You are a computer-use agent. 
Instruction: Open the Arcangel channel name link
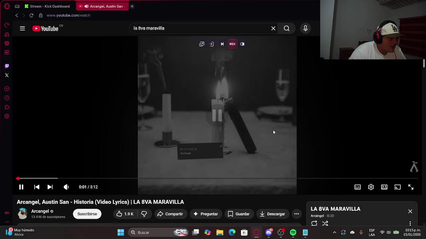coord(40,211)
